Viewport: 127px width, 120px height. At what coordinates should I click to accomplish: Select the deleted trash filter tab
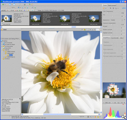(x=8, y=10)
